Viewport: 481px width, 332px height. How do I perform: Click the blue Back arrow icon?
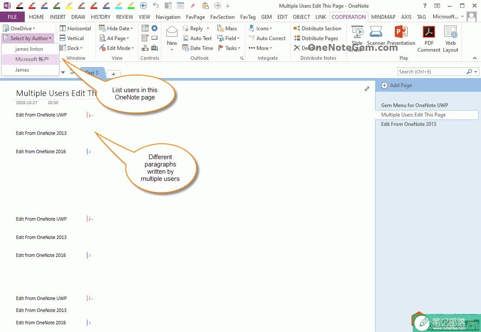point(143,6)
